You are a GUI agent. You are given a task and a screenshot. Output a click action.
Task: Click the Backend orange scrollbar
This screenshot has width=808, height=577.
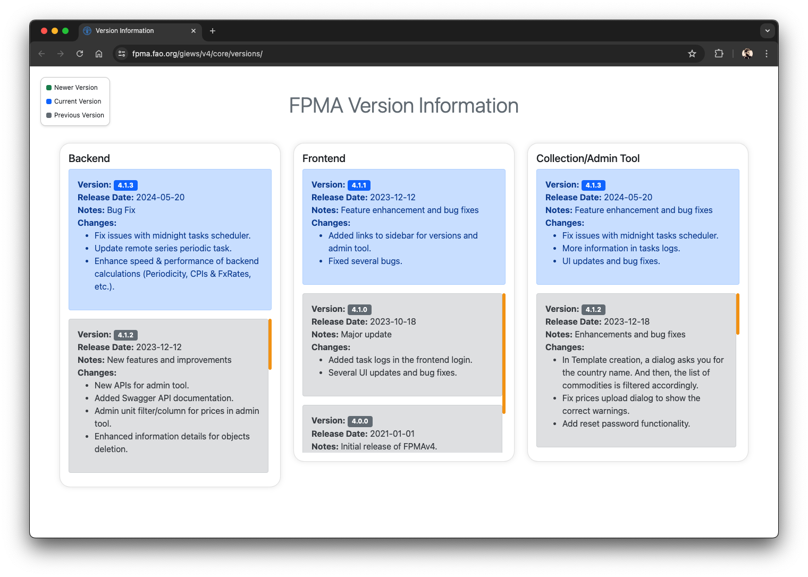(x=270, y=344)
